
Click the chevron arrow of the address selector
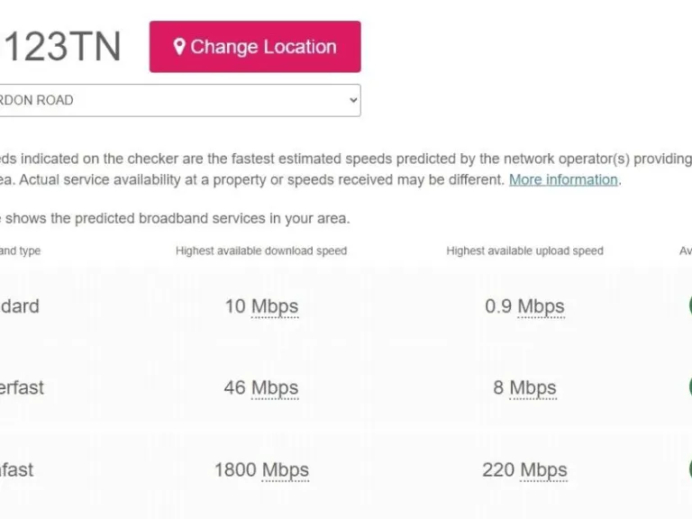coord(353,100)
